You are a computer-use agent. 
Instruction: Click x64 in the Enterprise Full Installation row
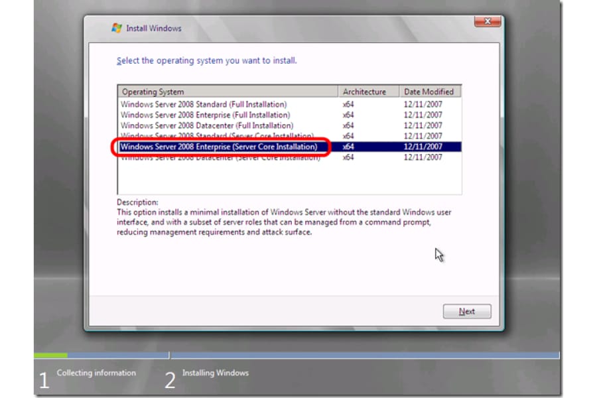click(348, 115)
